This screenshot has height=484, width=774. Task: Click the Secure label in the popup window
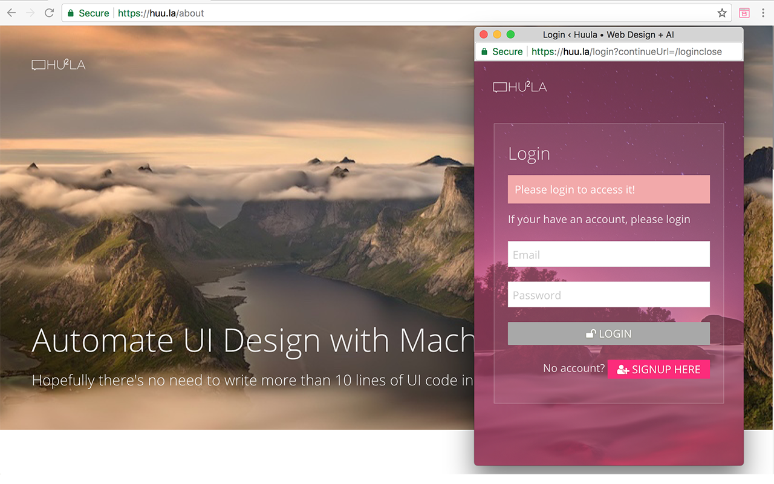[506, 51]
